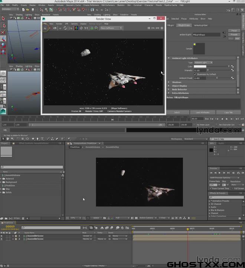Open the Maya Create menu
Viewport: 245px width, 268px height.
click(x=24, y=5)
